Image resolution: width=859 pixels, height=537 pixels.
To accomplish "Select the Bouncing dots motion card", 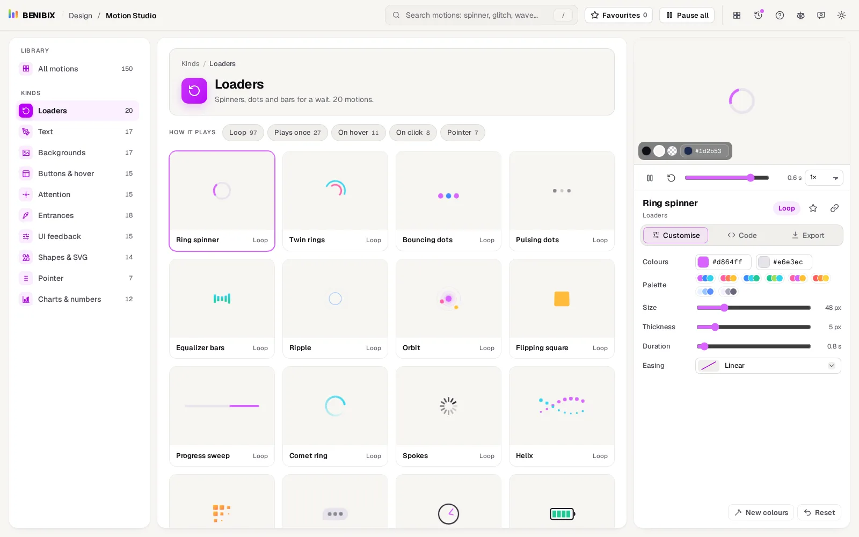I will click(x=448, y=201).
